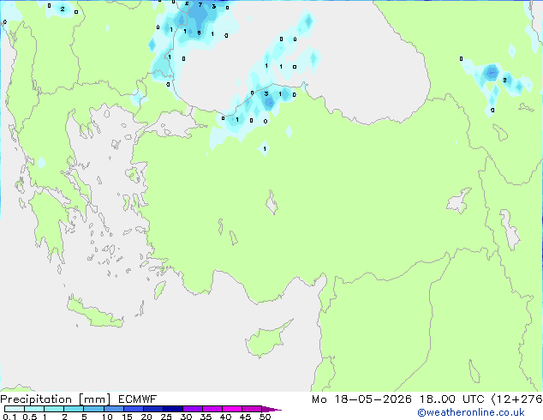Select the 'Precipitation [mm]' title text

pos(55,399)
